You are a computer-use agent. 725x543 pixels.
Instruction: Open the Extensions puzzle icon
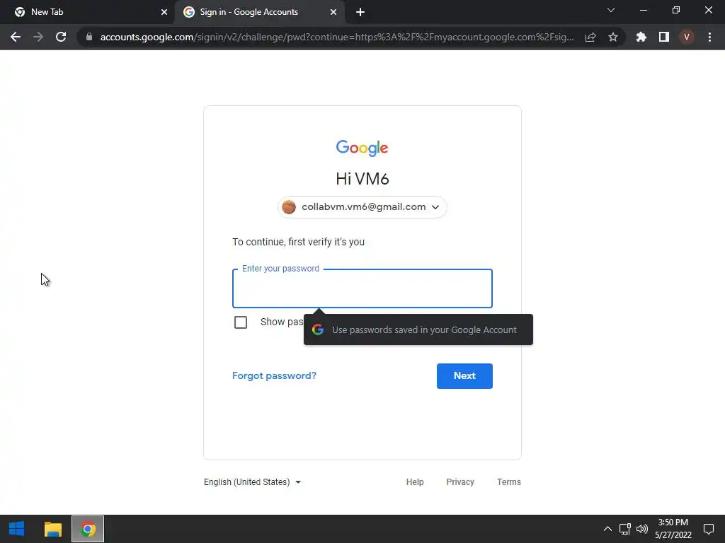641,37
